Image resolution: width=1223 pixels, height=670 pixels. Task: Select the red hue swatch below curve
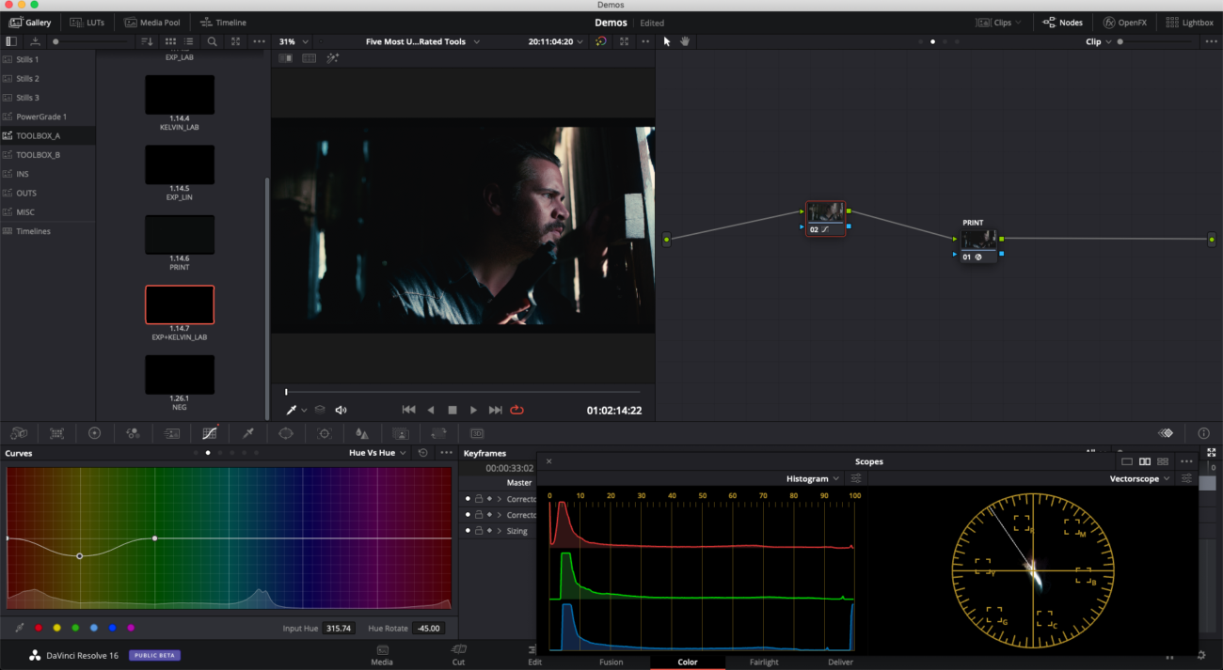point(39,628)
